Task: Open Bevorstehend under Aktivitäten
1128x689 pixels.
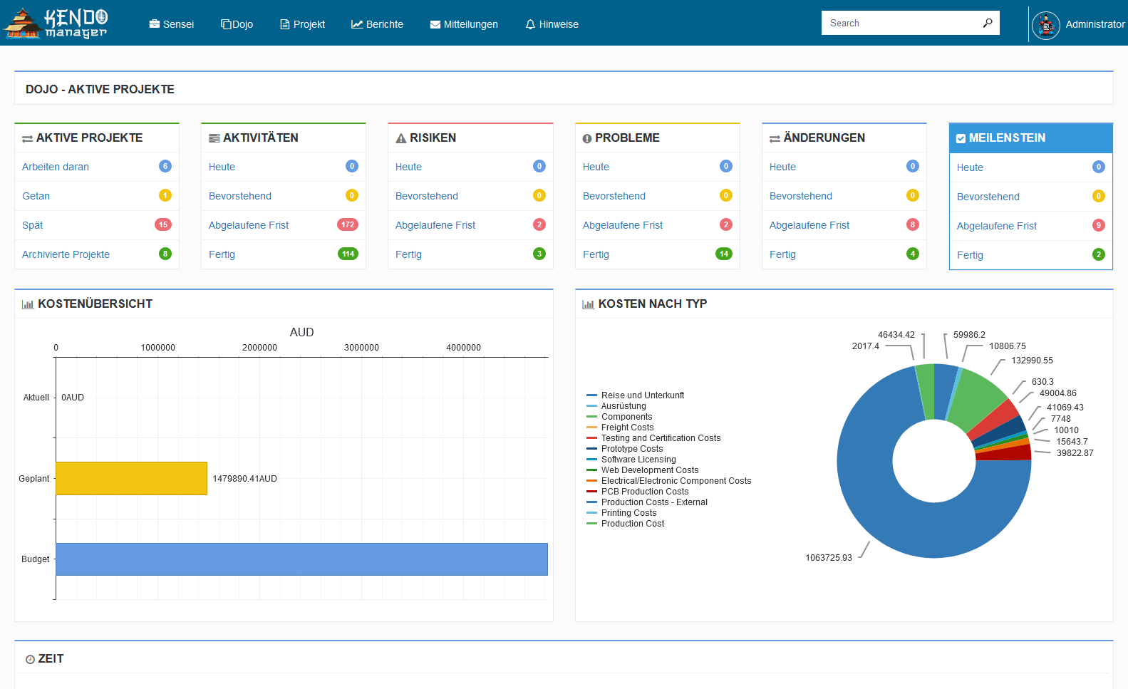Action: 240,196
